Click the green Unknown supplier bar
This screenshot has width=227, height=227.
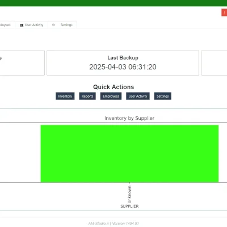(129, 154)
